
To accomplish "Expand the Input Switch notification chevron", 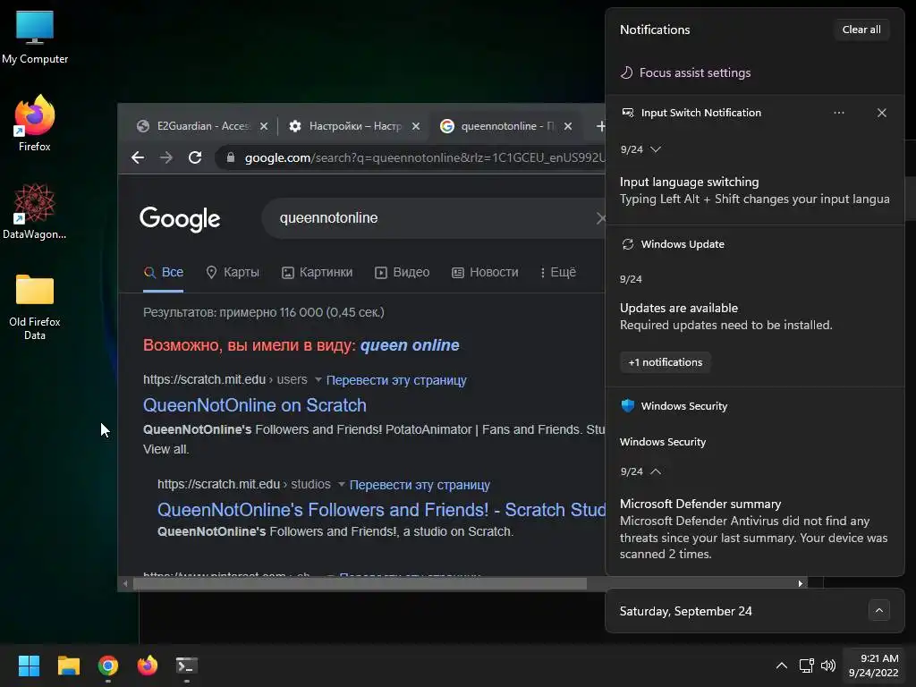I will [656, 149].
